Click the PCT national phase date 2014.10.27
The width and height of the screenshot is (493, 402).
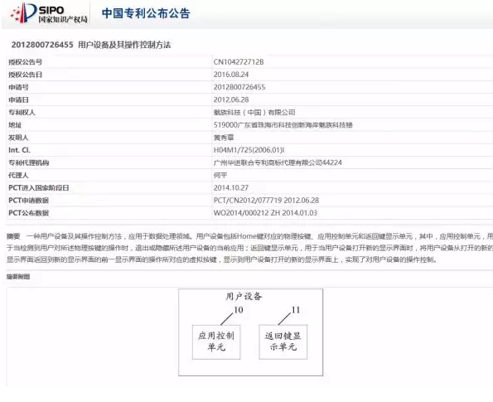pos(231,188)
